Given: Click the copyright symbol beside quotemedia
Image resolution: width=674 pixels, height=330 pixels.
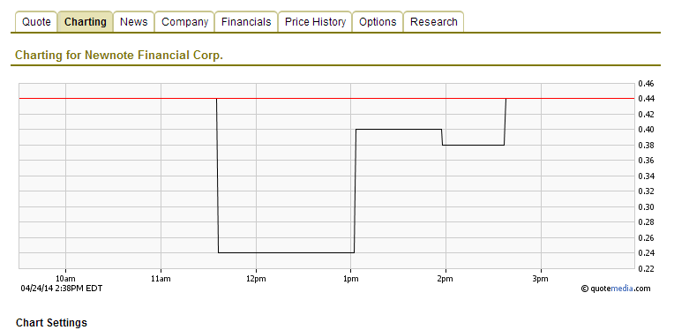Looking at the screenshot, I should point(585,289).
